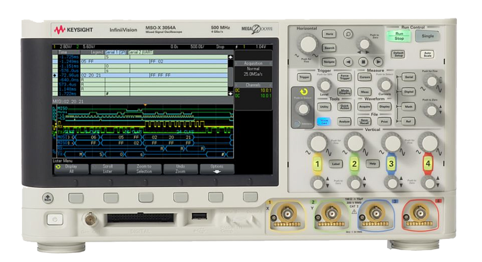Push the Entry knob with yellow arrow
The width and height of the screenshot is (482, 262).
303,109
